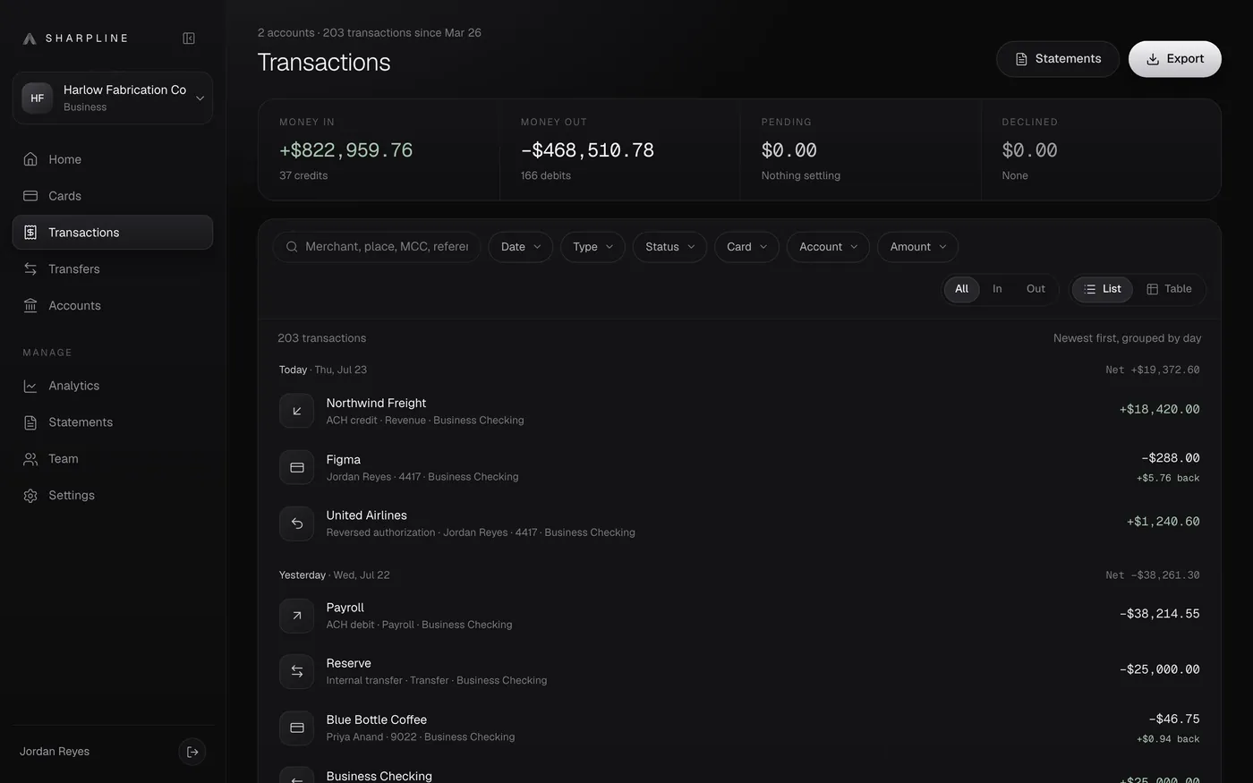Click the Reserve transaction name

point(348,664)
